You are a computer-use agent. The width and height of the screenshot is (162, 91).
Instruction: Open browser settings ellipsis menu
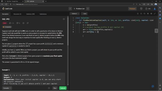coord(160,4)
